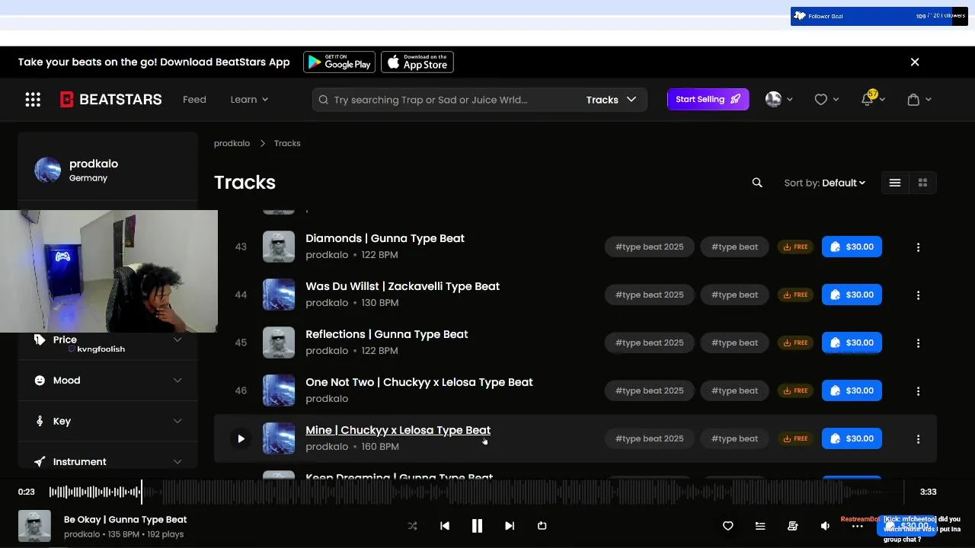975x548 pixels.
Task: Focus the search beats input field
Action: [449, 100]
